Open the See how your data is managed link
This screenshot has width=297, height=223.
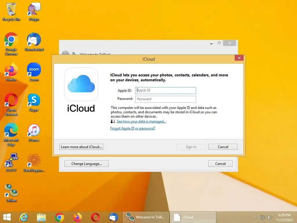coord(142,121)
